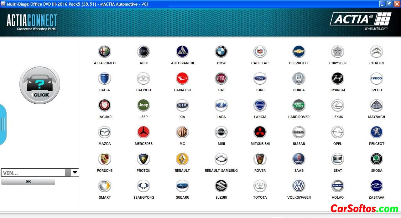The image size is (401, 218).
Task: Select the Ford brand icon
Action: click(x=260, y=79)
